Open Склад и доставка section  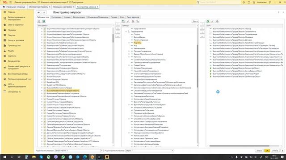click(x=16, y=40)
